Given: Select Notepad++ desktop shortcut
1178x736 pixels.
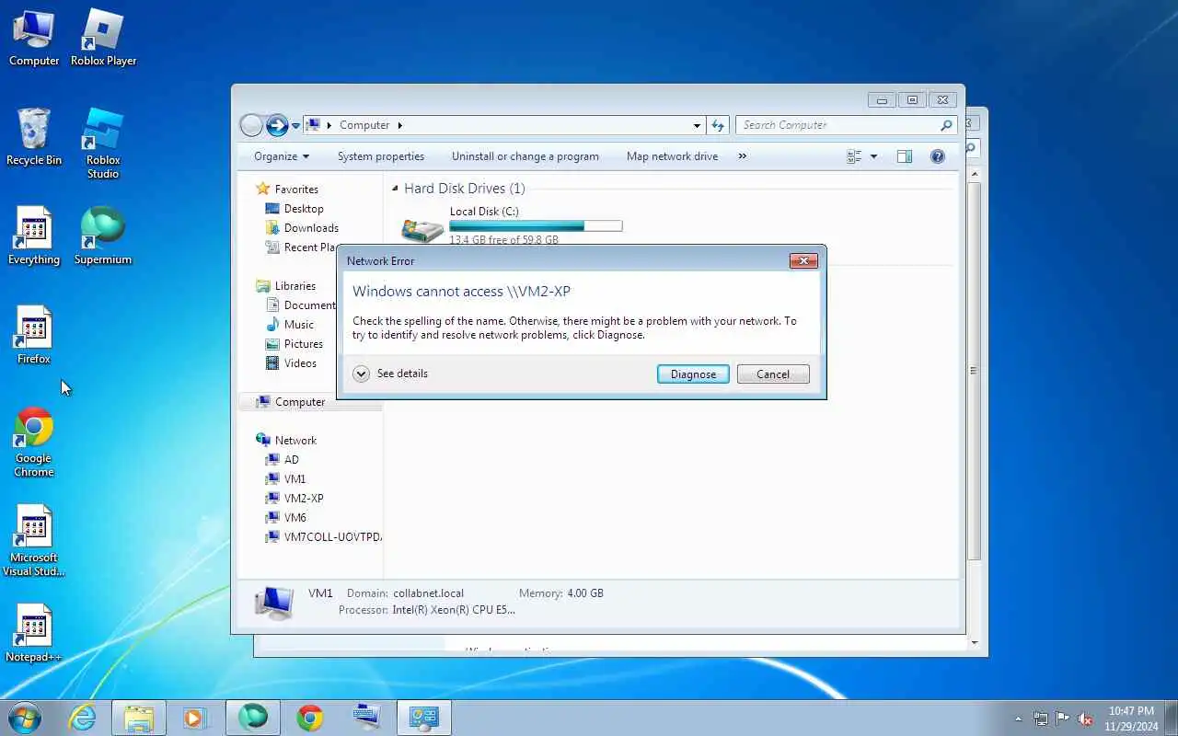Looking at the screenshot, I should pos(34,635).
